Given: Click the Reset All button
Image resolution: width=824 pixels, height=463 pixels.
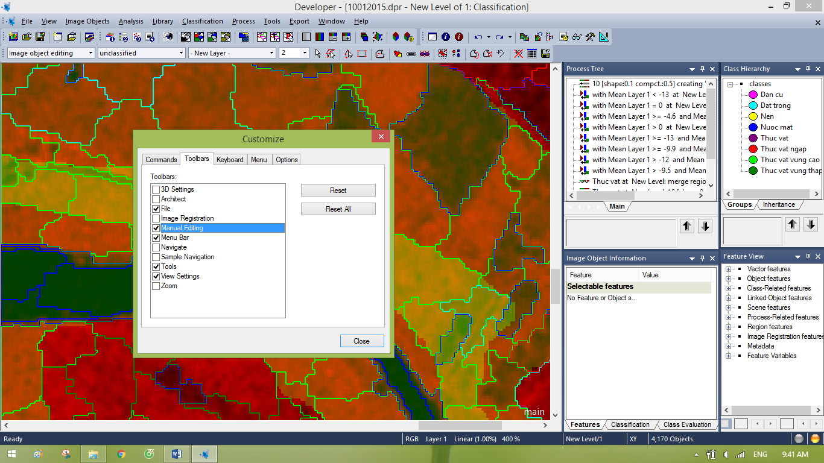Looking at the screenshot, I should pos(338,209).
